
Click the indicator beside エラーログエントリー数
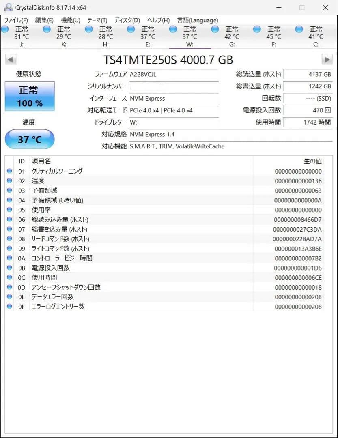[x=9, y=307]
